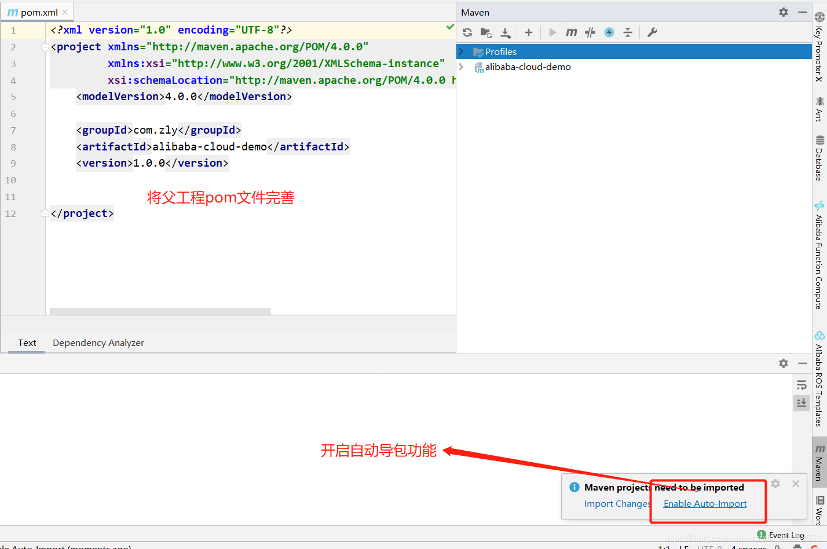
Task: Expand the Profiles tree node
Action: (462, 51)
